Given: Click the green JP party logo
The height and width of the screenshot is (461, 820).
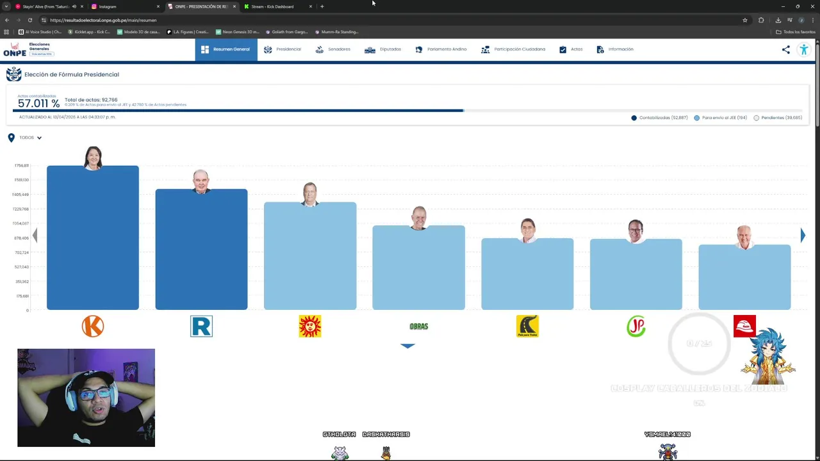Looking at the screenshot, I should [636, 327].
